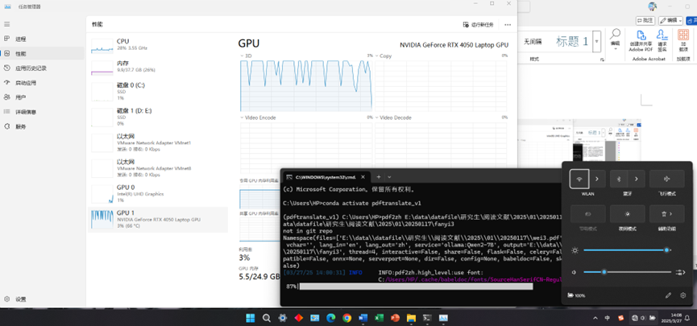Click the Word 批注 (Comments) button

(x=645, y=20)
